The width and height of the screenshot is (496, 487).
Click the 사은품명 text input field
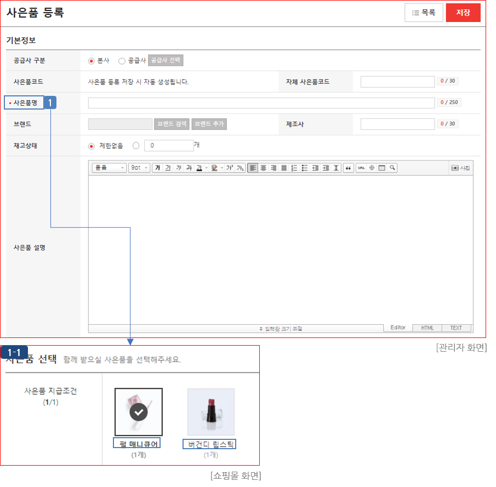click(262, 103)
